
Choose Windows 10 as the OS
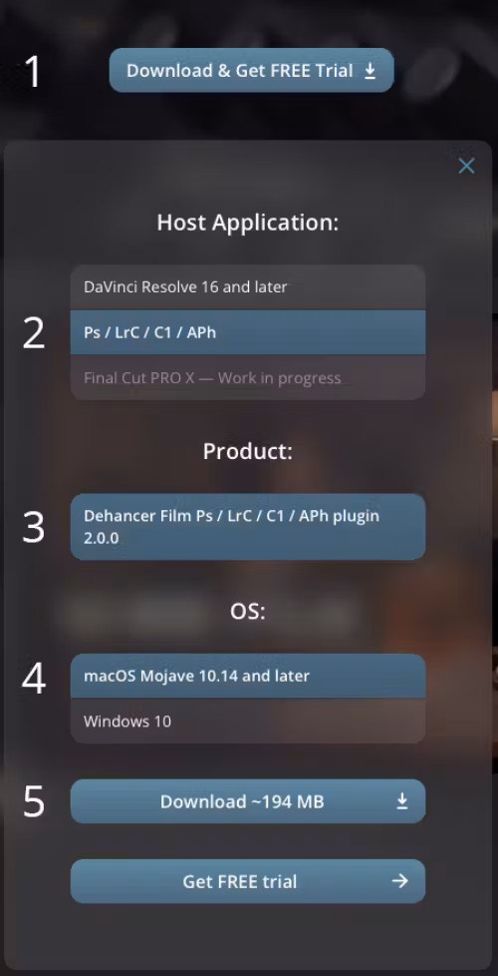tap(248, 721)
